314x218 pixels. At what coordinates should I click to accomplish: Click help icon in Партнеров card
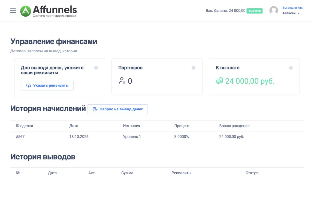(193, 68)
